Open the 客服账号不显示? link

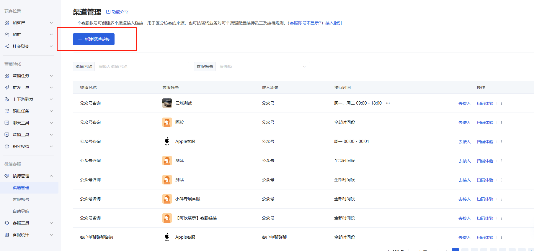pyautogui.click(x=306, y=23)
